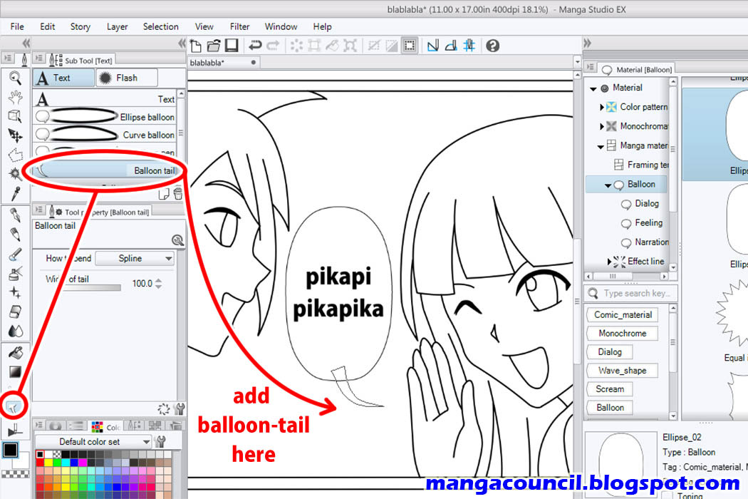Select the Auto select wand tool

pos(15,173)
